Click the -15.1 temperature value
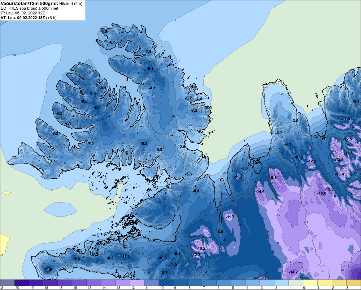Image resolution: width=361 pixels, height=290 pixels. (x=272, y=178)
